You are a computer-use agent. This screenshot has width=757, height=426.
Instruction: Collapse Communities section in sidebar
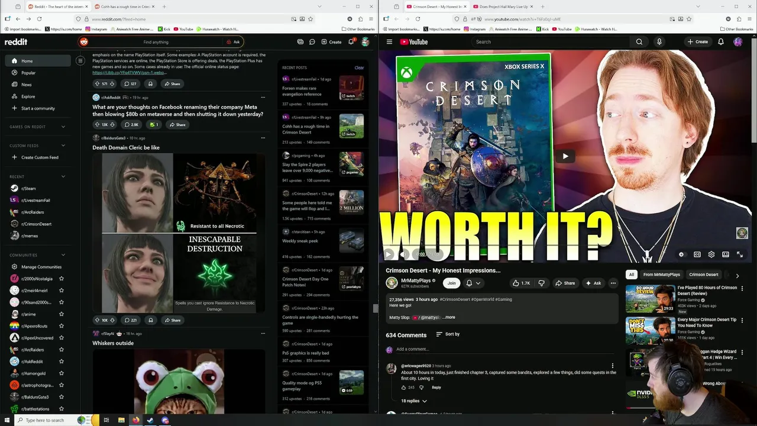click(64, 255)
